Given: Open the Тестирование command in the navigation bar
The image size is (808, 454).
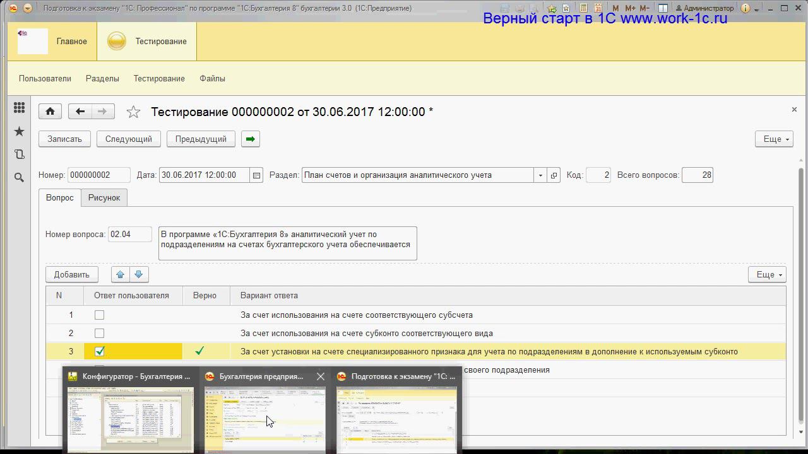Looking at the screenshot, I should coord(159,79).
